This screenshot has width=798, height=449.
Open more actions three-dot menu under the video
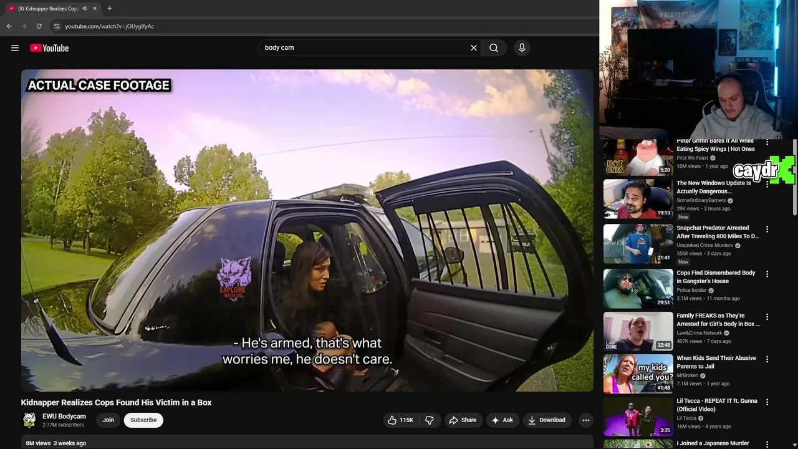(586, 420)
